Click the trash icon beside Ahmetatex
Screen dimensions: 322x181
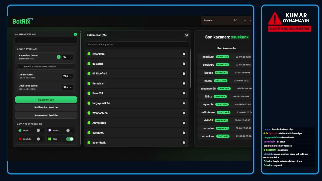184,123
